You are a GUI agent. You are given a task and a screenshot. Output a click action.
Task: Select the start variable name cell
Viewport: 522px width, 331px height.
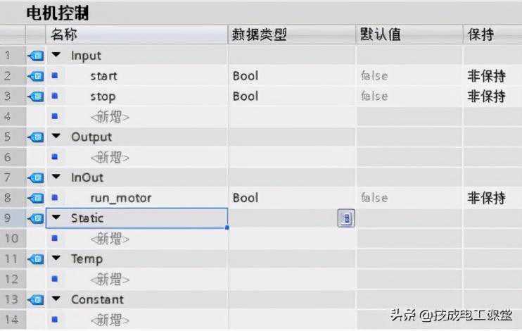[103, 76]
